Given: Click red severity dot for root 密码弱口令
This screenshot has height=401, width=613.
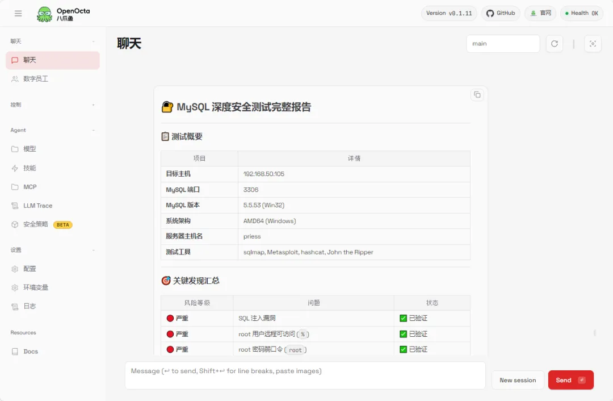Looking at the screenshot, I should (x=170, y=349).
